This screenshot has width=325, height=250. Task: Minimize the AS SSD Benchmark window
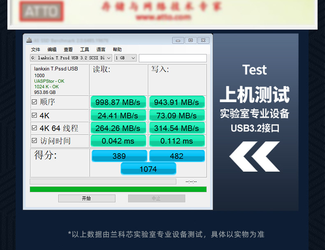178,40
